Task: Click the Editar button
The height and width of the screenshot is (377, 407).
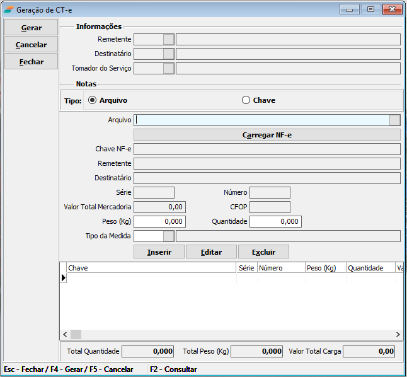Action: [x=212, y=252]
